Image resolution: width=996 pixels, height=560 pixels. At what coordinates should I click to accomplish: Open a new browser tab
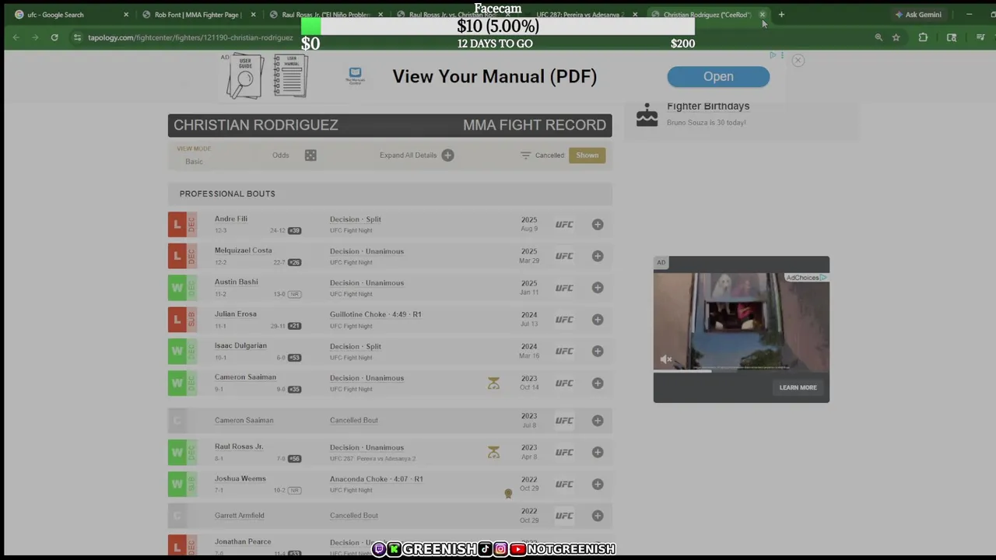point(781,15)
